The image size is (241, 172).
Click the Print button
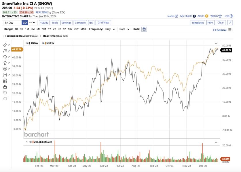(x=210, y=23)
